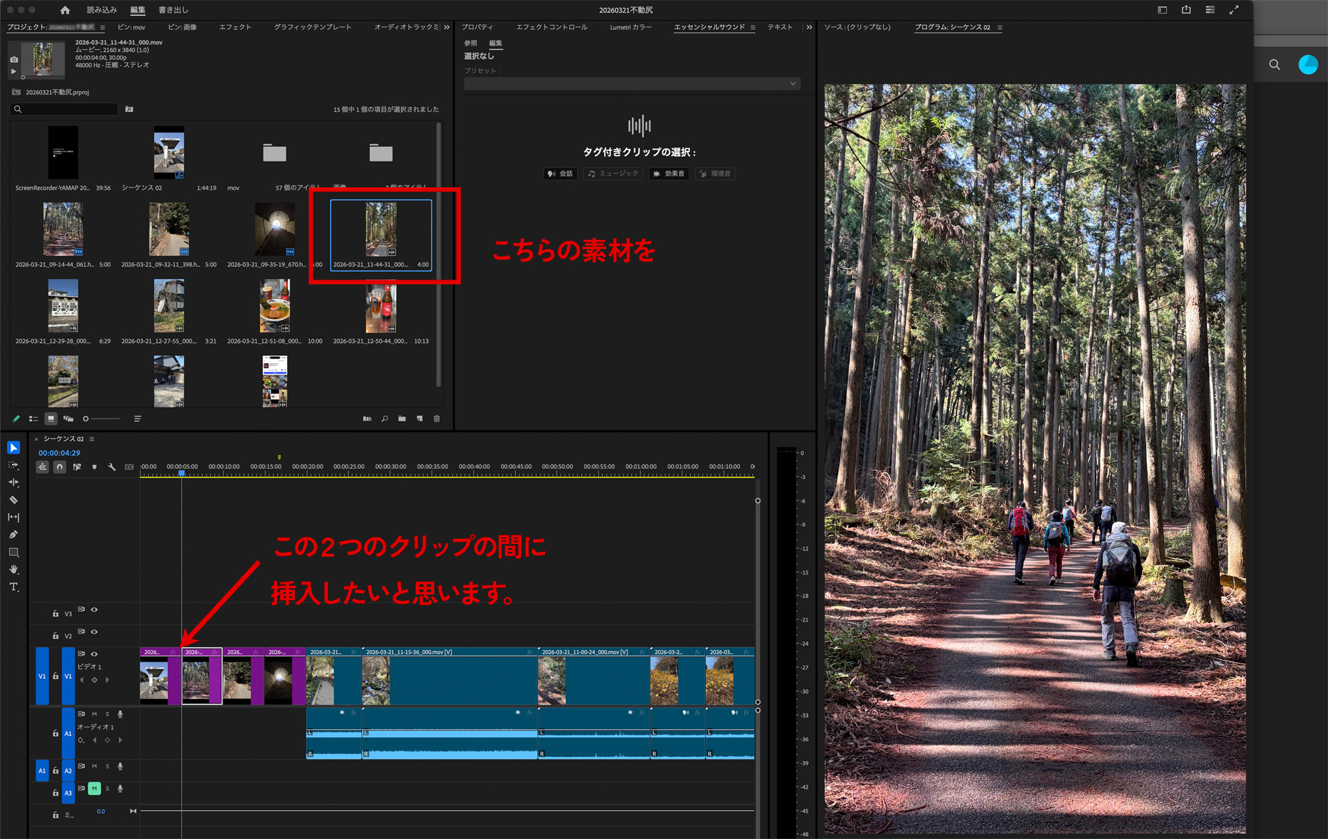Open the プリセット preset dropdown
Viewport: 1328px width, 839px height.
coord(632,84)
